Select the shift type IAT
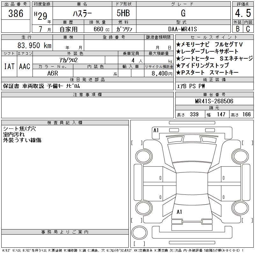Viewport: 255px width, 255px height. pyautogui.click(x=9, y=66)
